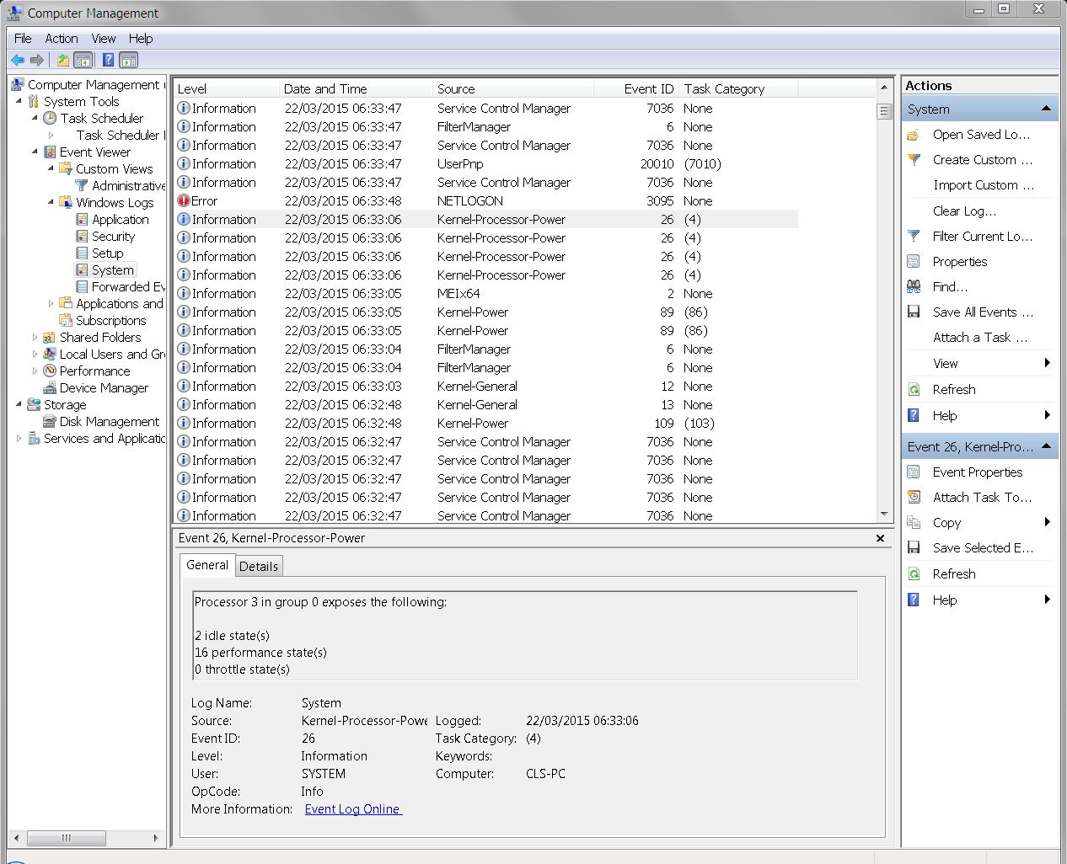Open the Action menu
Viewport: 1067px width, 864px height.
[62, 39]
